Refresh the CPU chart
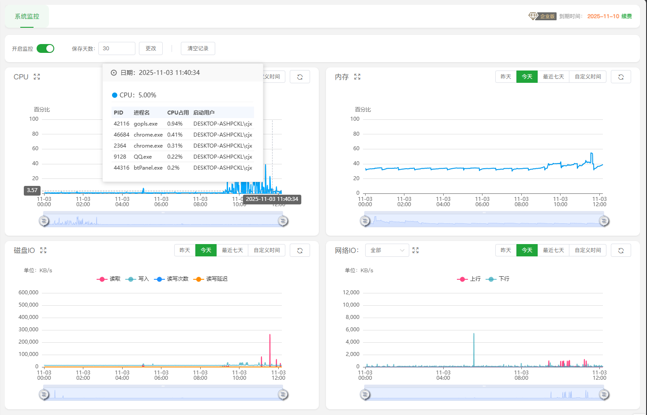Viewport: 647px width, 415px height. click(300, 77)
